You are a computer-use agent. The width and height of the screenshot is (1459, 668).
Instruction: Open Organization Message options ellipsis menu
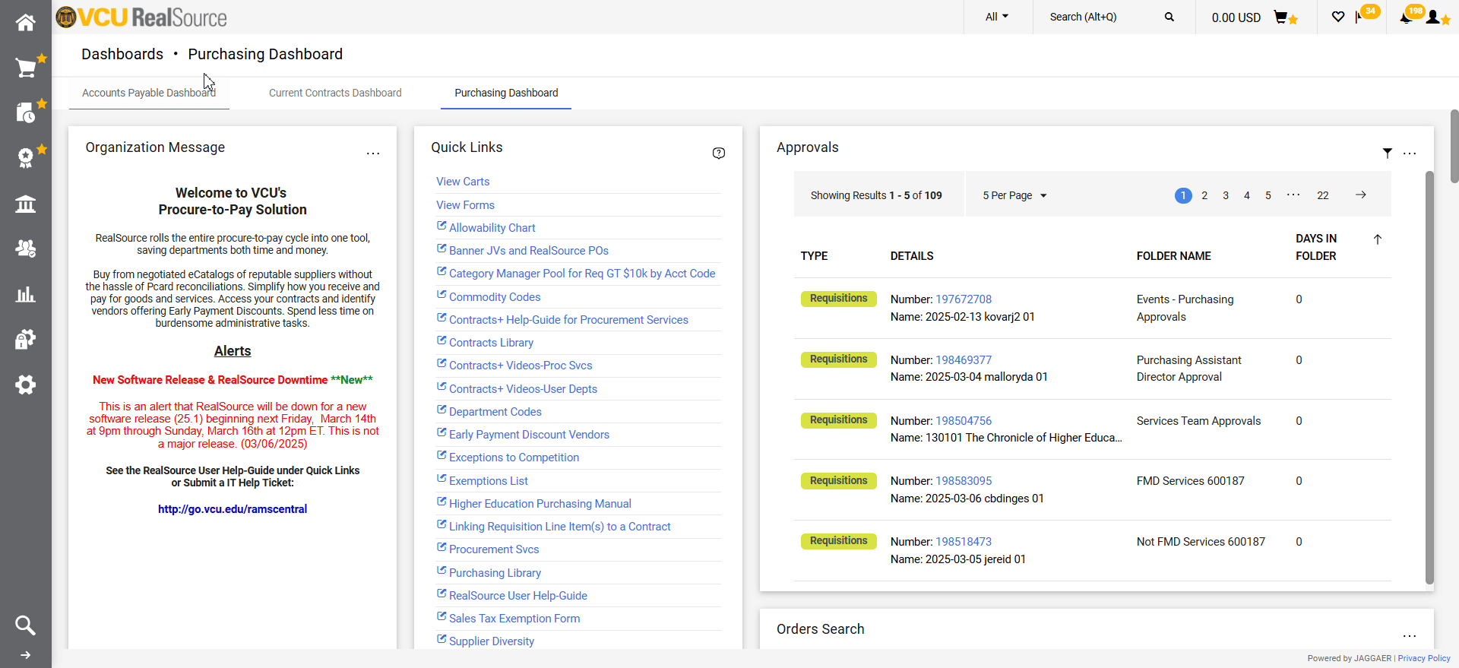(372, 153)
